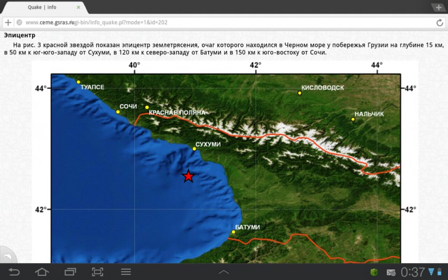Take a screenshot using the capture icon
The image size is (448, 280).
[98, 272]
